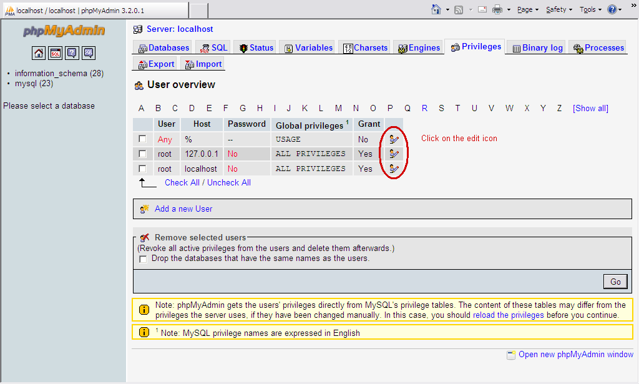Edit privileges icon for root at 127.0.0.1

coord(394,154)
